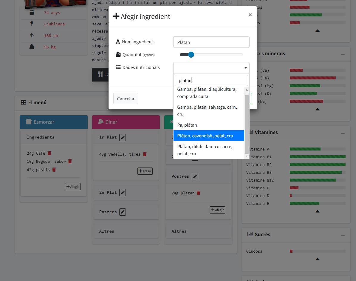
Task: Click the Altres section under Dinar
Action: (126, 231)
